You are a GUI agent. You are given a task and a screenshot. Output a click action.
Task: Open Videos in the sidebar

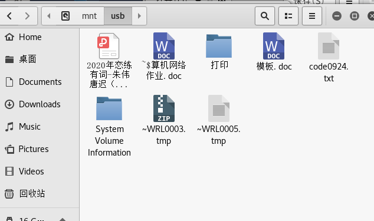tap(40, 171)
